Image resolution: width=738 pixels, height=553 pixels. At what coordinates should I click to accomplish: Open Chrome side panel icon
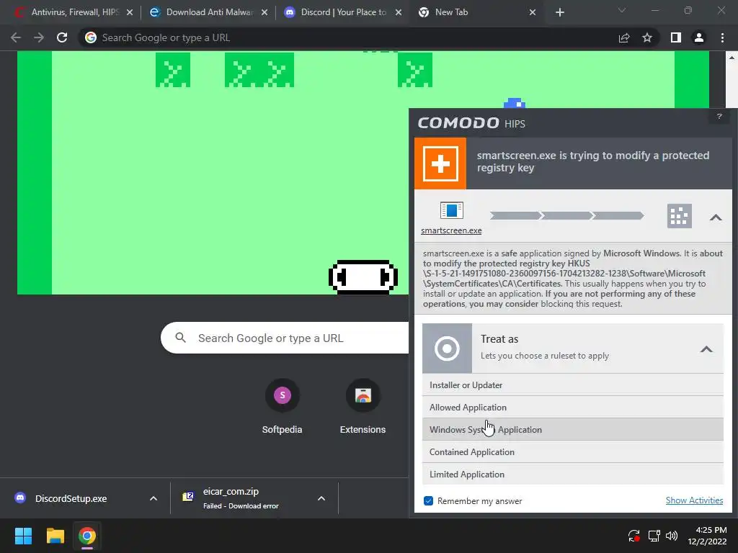pos(676,37)
